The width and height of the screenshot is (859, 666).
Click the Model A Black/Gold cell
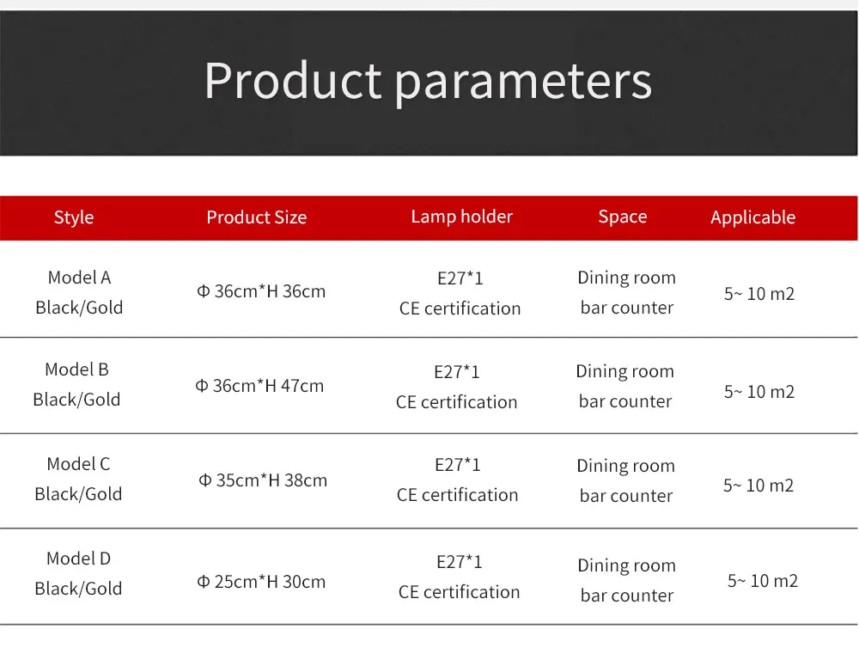pyautogui.click(x=79, y=292)
